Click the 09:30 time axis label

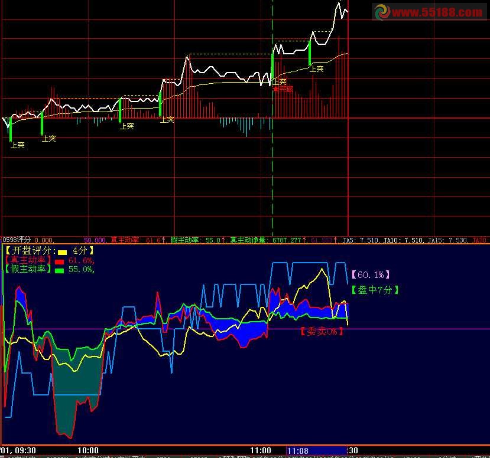click(25, 450)
